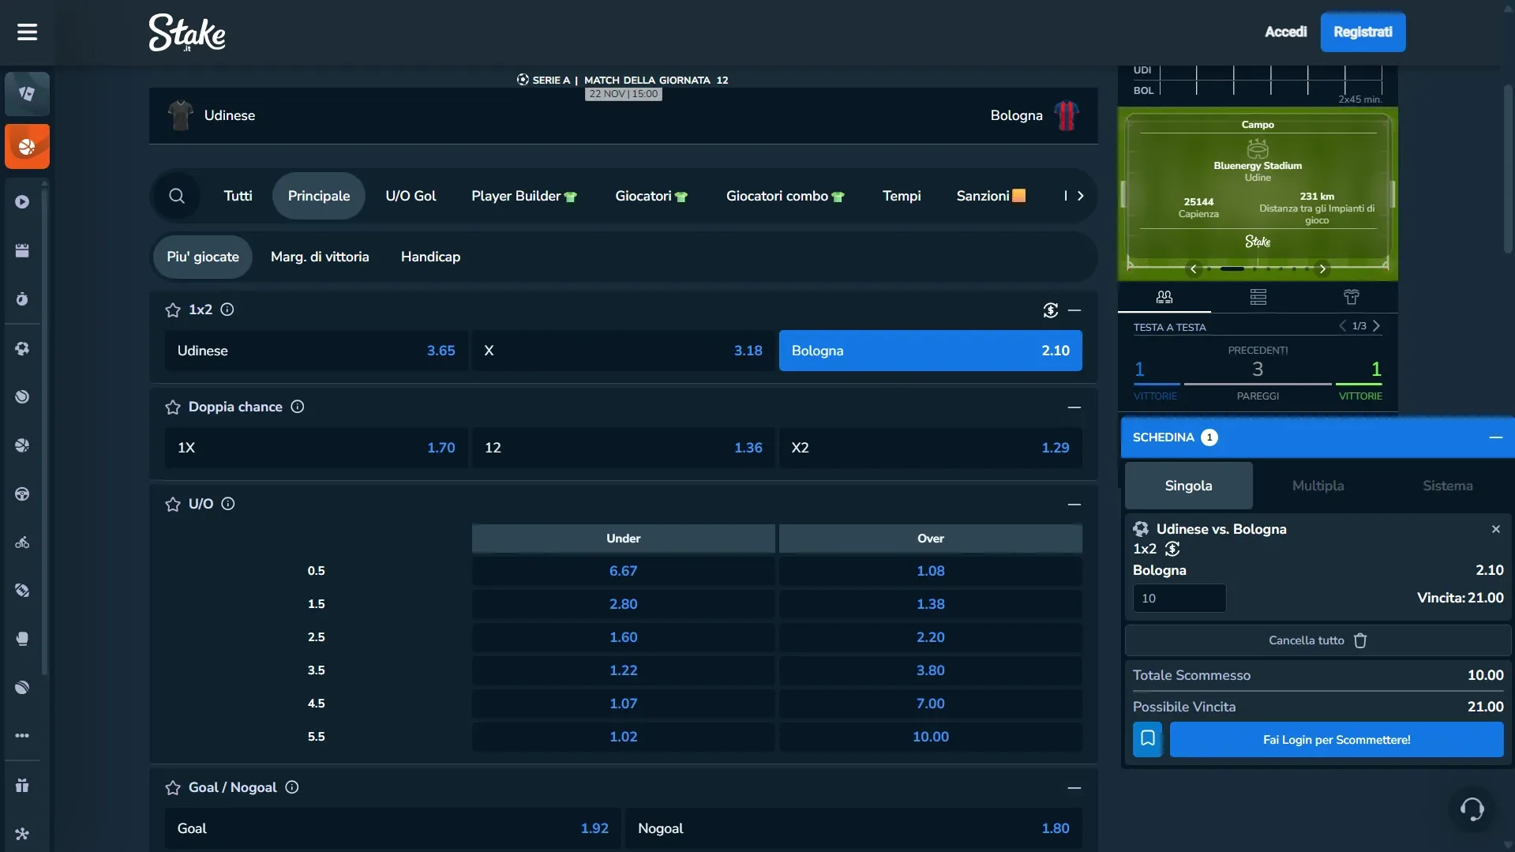Screen dimensions: 1515x852
Task: Favorite the 1x2 market star
Action: 173,310
